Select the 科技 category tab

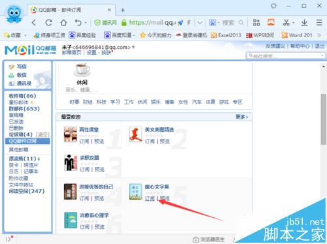(x=101, y=102)
